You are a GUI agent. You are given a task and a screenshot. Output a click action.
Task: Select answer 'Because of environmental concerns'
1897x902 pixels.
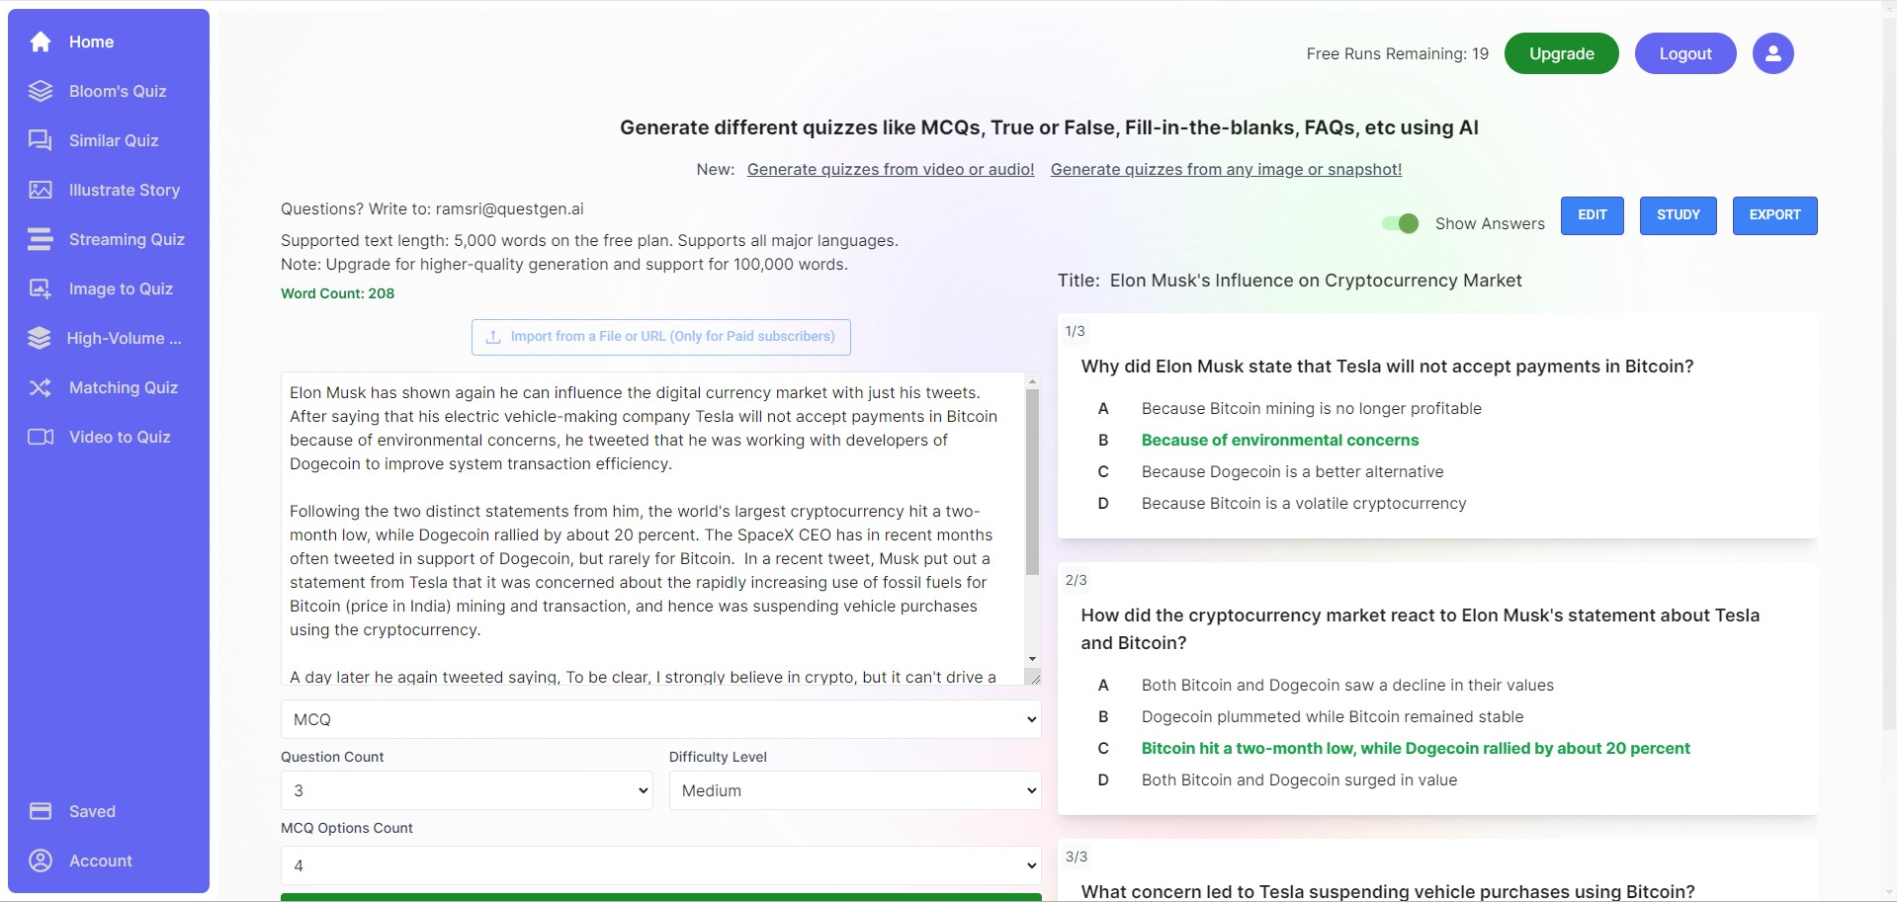point(1279,440)
